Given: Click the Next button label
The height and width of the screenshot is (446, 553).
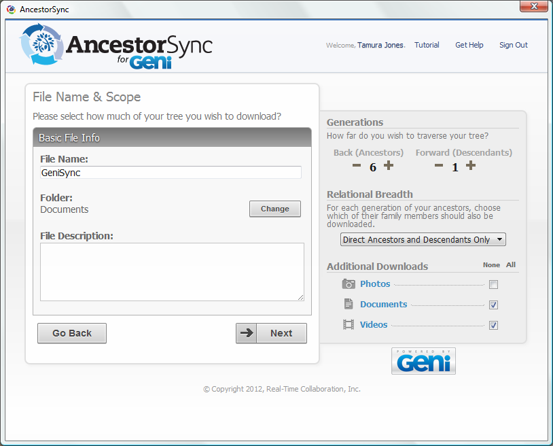Looking at the screenshot, I should pos(281,333).
